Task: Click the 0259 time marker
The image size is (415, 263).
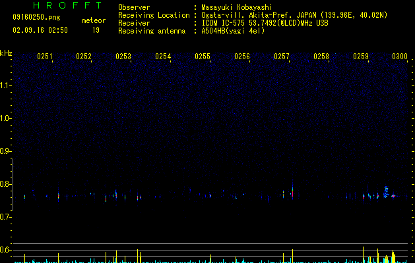Action: point(361,57)
